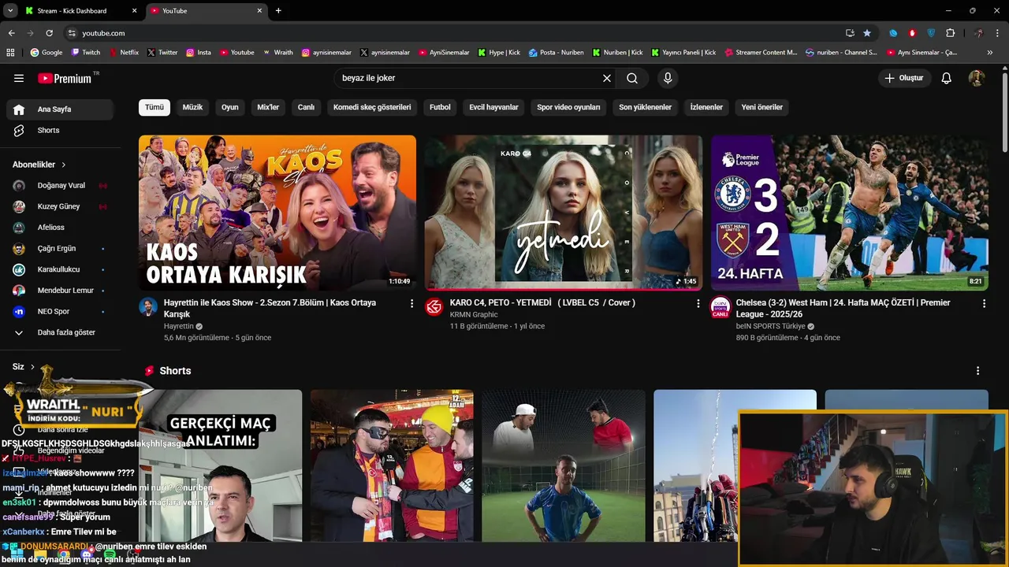Open the Twitch bookmark
Image resolution: width=1009 pixels, height=567 pixels.
pyautogui.click(x=86, y=53)
